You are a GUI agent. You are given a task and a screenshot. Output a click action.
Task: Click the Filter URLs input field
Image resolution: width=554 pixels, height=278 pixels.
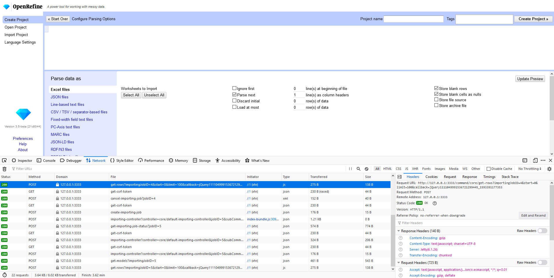178,169
